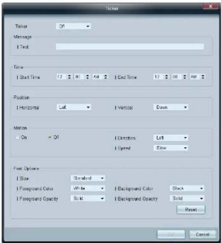221x243 pixels.
Task: Open the Vertical position dropdown
Action: click(x=171, y=107)
